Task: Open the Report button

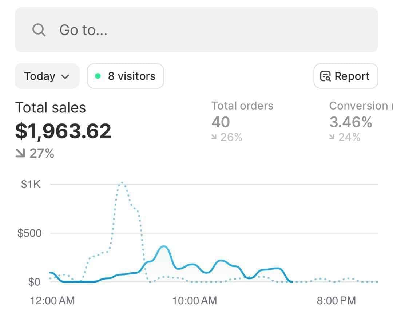Action: coord(345,76)
